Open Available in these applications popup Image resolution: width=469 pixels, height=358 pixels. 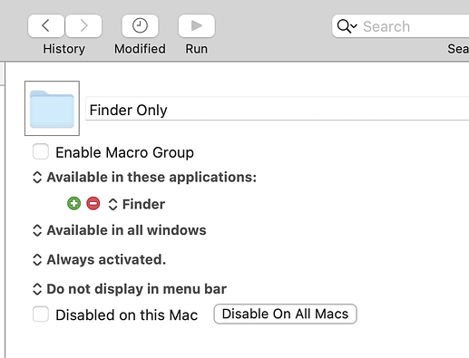pos(144,178)
